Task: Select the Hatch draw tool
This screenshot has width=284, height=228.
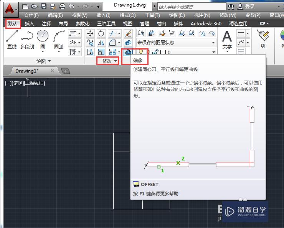Action: click(x=73, y=52)
